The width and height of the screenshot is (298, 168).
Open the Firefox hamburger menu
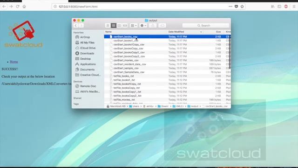coord(294,7)
